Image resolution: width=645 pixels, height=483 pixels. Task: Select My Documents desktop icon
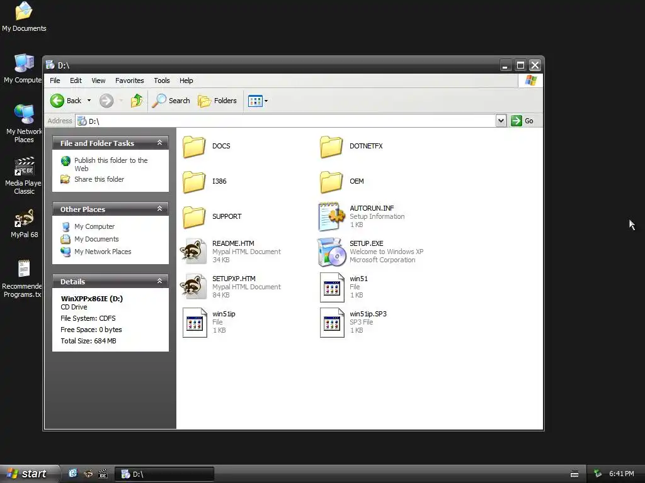(24, 17)
